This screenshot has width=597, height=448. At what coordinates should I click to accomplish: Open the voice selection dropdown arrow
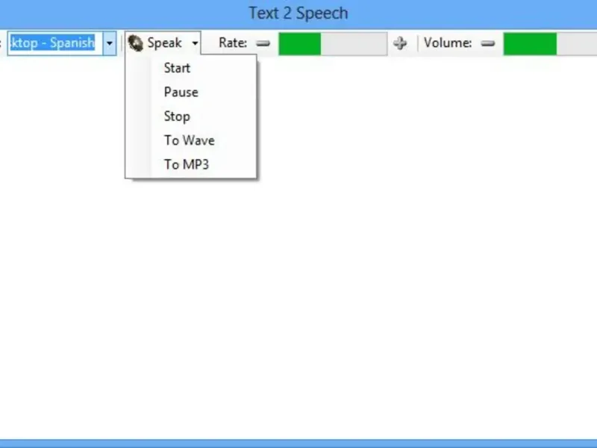click(x=110, y=43)
